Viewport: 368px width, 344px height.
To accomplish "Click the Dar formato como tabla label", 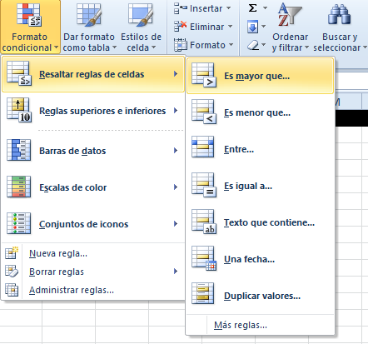I will (89, 42).
